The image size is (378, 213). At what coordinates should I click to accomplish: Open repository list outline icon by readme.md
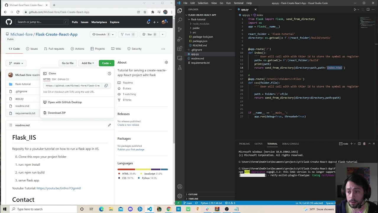[x=11, y=125]
